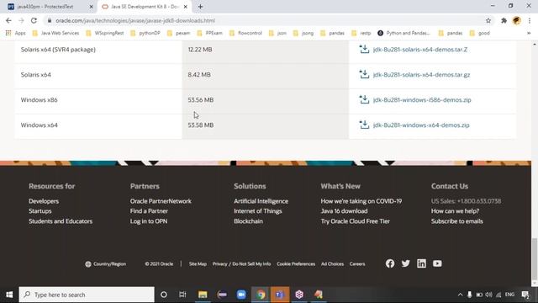Open the Chrome extensions puzzle icon
This screenshot has width=538, height=303.
tap(504, 20)
